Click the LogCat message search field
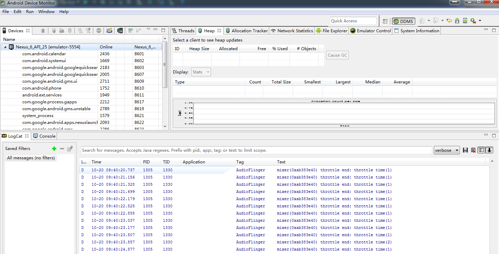 [x=257, y=150]
